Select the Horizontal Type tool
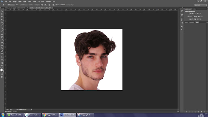 [x=2, y=54]
